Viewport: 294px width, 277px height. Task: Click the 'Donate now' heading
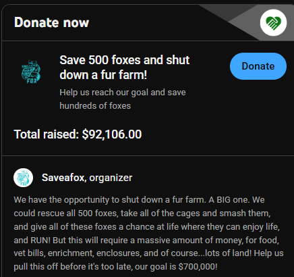[51, 22]
